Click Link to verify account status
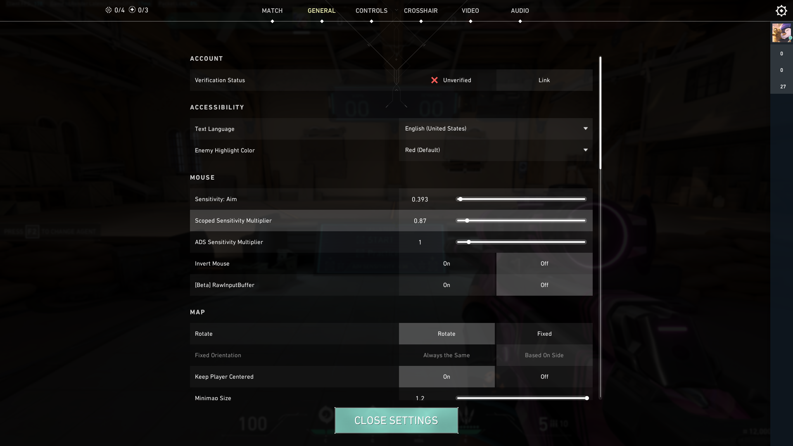 point(544,80)
